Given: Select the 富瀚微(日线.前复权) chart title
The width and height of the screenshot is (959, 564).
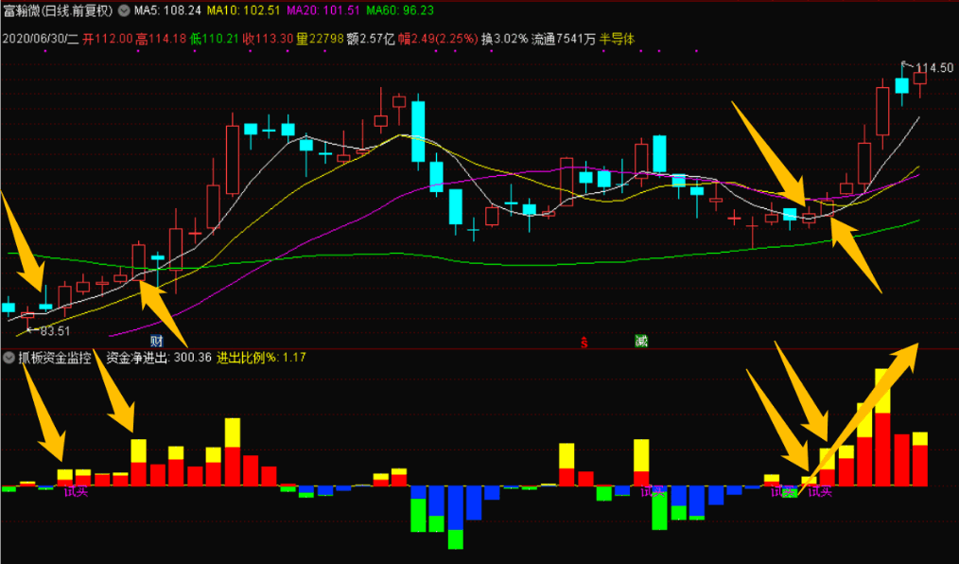Looking at the screenshot, I should [59, 10].
